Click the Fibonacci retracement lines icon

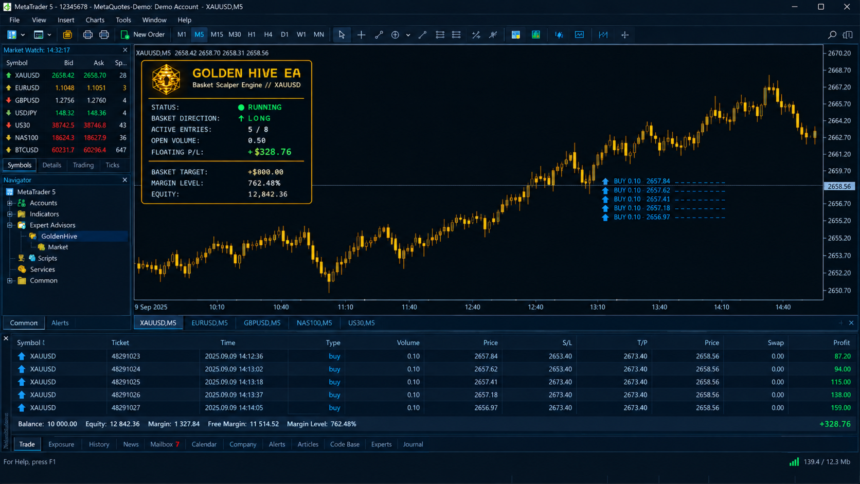440,35
